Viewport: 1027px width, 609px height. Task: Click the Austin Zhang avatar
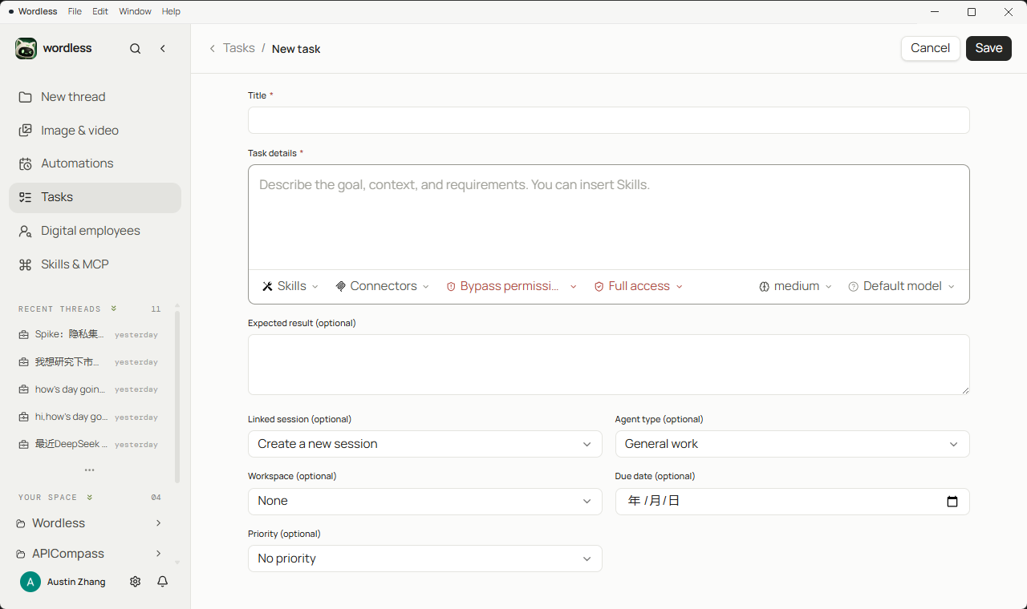coord(30,582)
